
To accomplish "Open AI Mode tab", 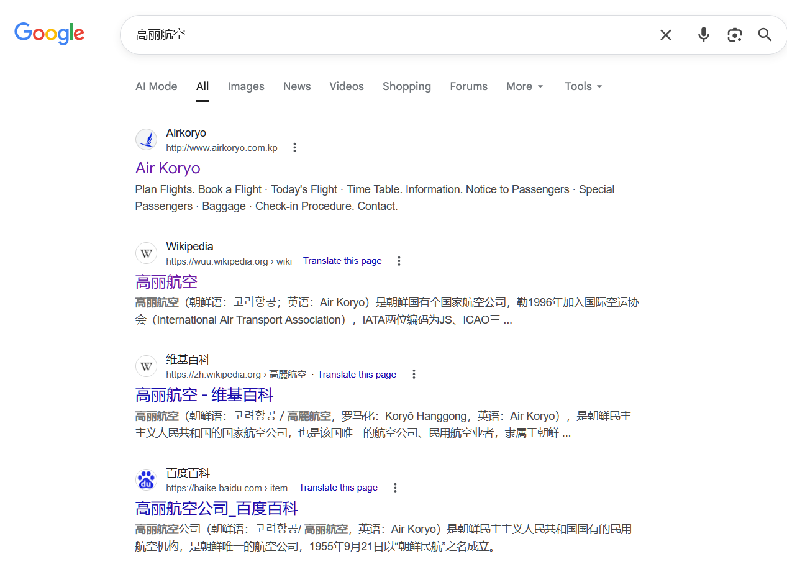I will point(156,86).
